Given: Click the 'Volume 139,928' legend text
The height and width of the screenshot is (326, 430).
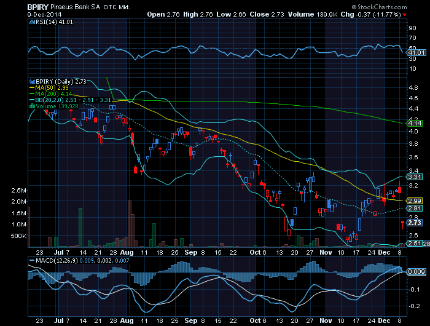Looking at the screenshot, I should [x=57, y=106].
